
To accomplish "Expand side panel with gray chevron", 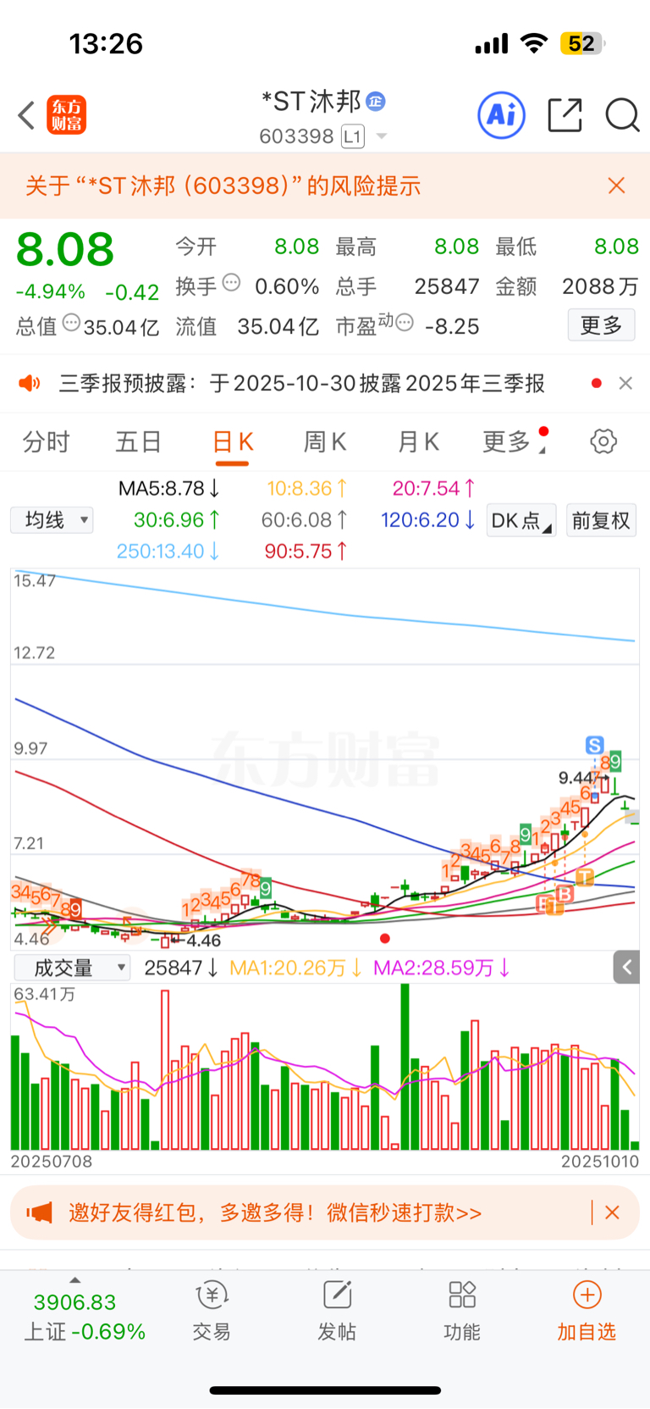I will (626, 967).
